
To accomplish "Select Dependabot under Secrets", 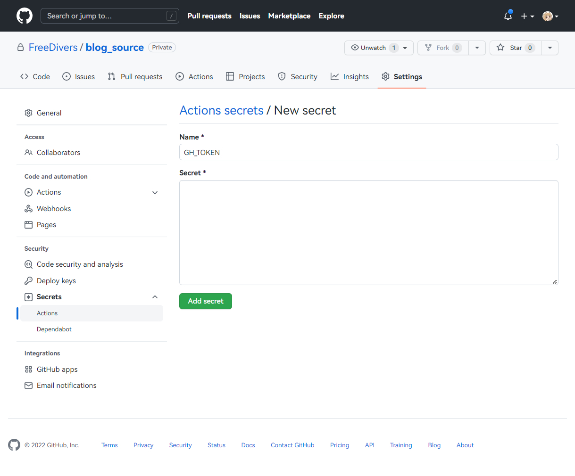I will point(54,329).
